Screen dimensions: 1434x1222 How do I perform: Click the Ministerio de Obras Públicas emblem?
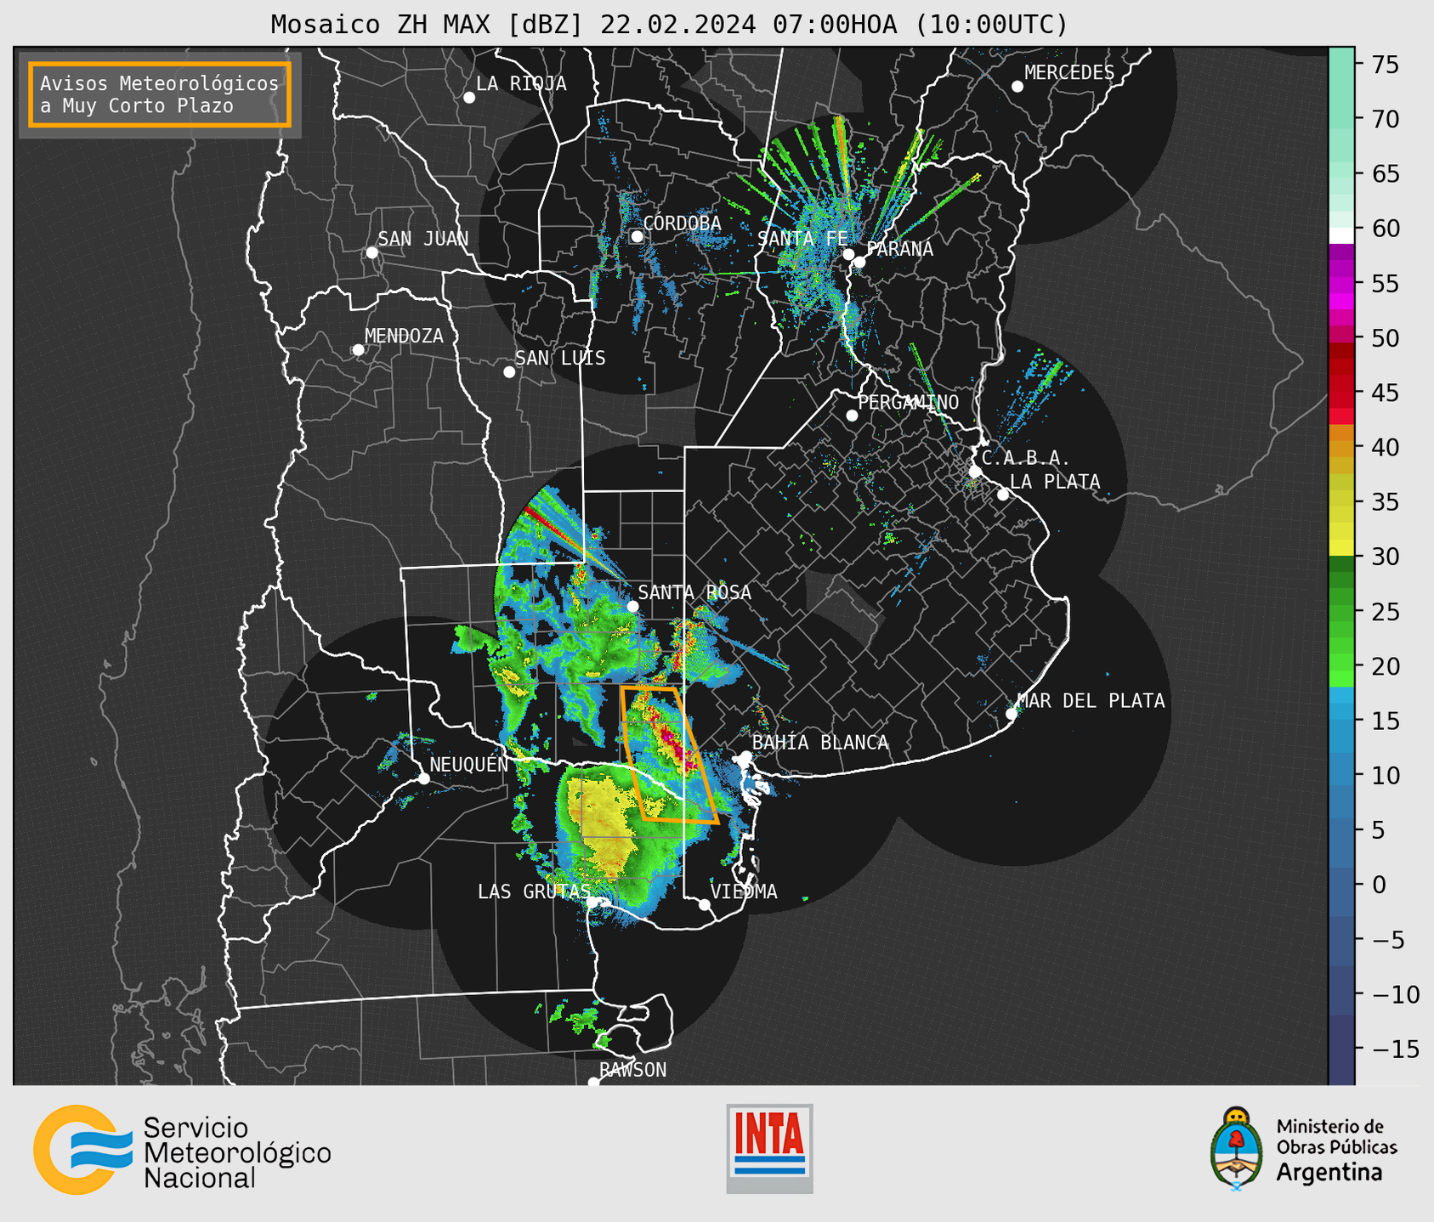point(1237,1148)
